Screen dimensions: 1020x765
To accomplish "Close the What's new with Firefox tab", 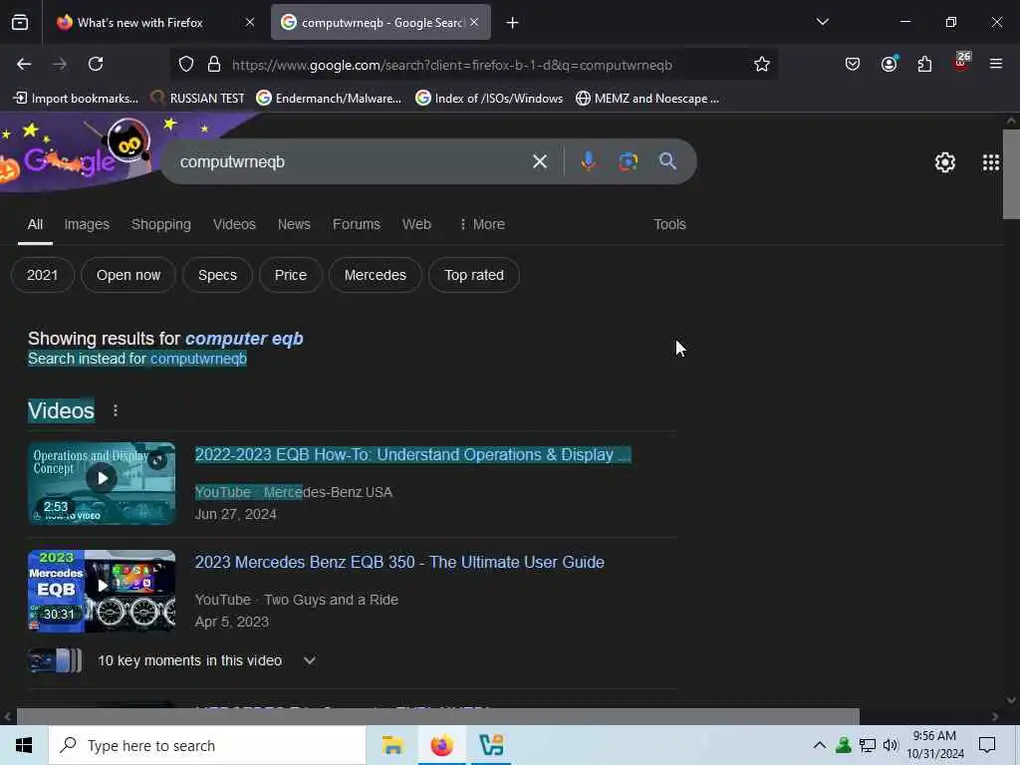I will [x=250, y=22].
